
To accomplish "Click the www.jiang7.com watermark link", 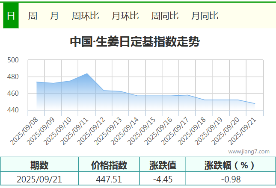I will [249, 151].
